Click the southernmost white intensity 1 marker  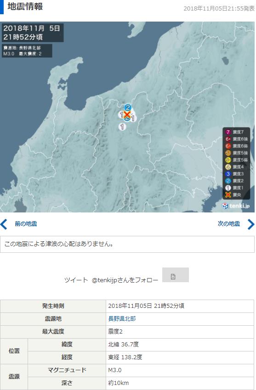[x=122, y=127]
